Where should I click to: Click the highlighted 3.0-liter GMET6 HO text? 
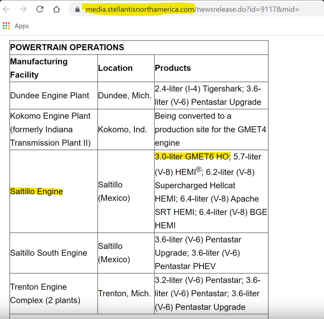tap(192, 156)
